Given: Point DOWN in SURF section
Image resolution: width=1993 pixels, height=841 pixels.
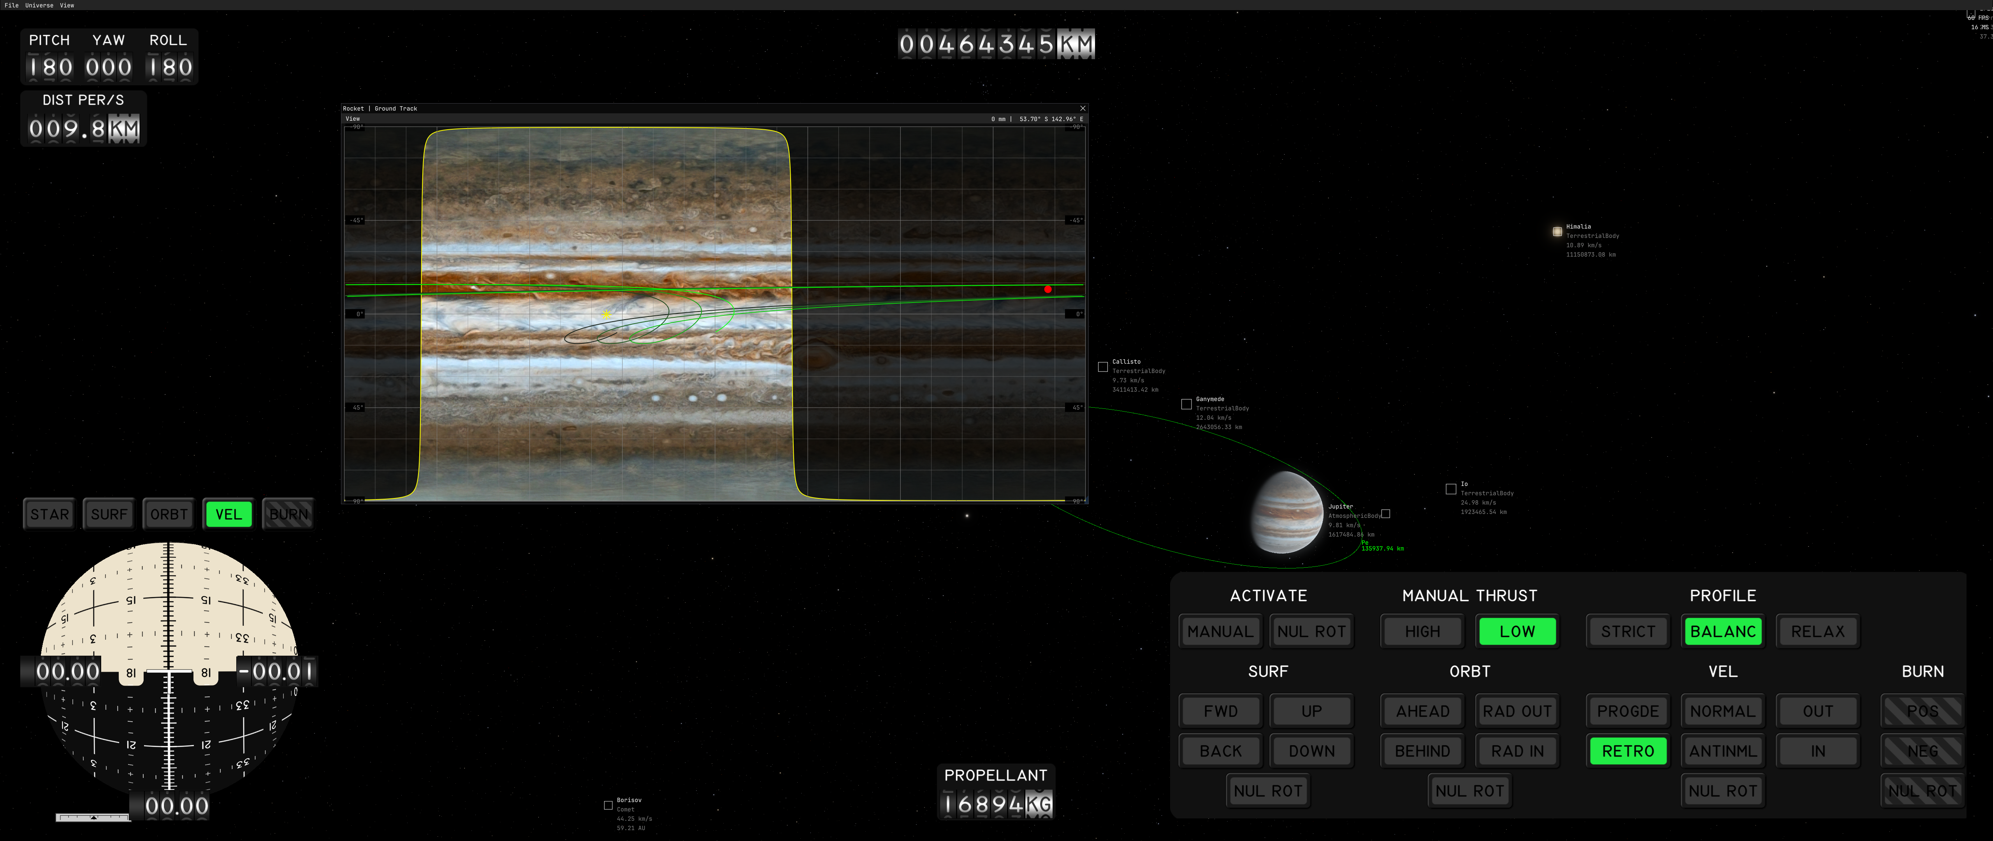Looking at the screenshot, I should (1311, 751).
